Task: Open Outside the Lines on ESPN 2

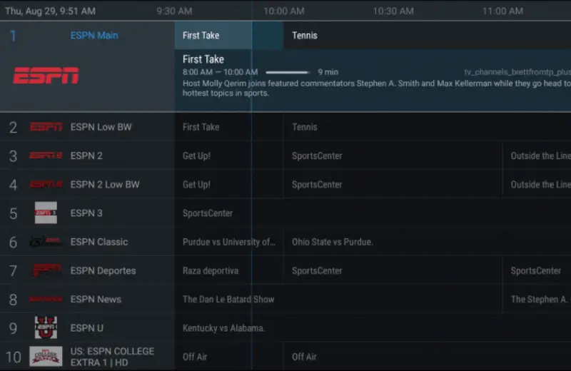Action: tap(540, 156)
